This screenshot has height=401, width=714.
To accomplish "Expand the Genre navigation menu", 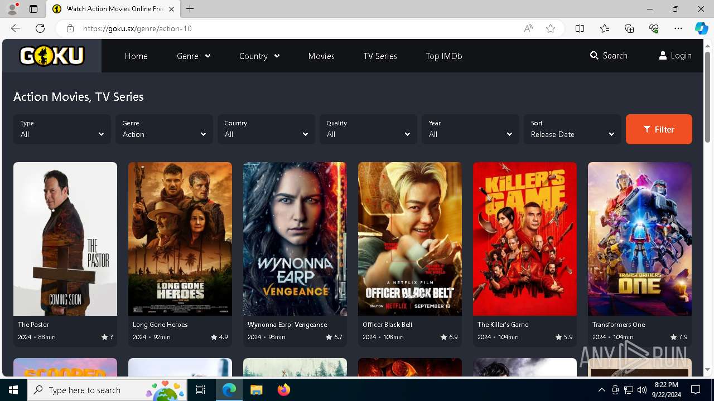I will point(193,56).
